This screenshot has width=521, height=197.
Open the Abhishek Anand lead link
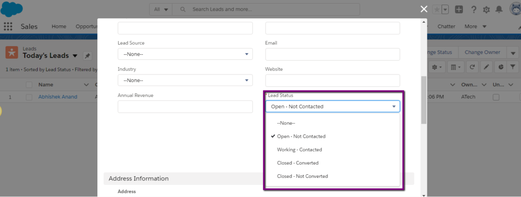pos(58,97)
